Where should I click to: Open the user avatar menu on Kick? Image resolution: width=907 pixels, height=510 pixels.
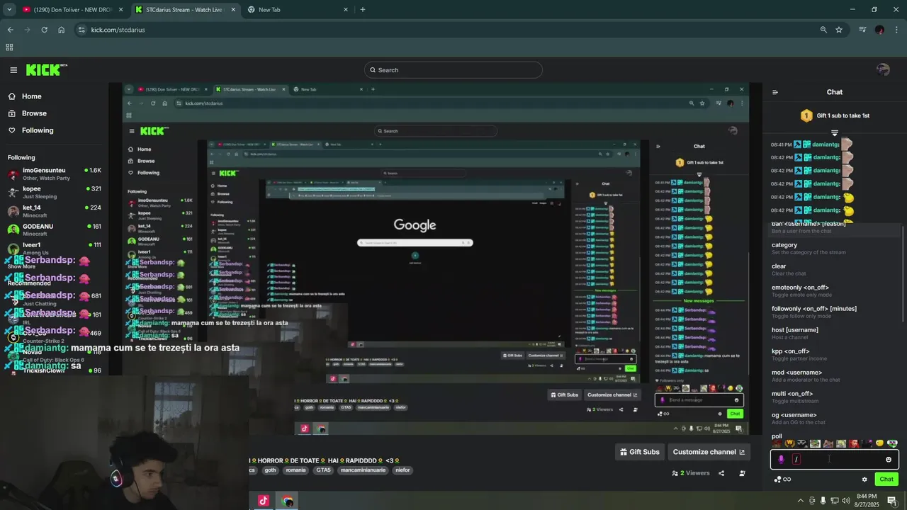[x=883, y=69]
